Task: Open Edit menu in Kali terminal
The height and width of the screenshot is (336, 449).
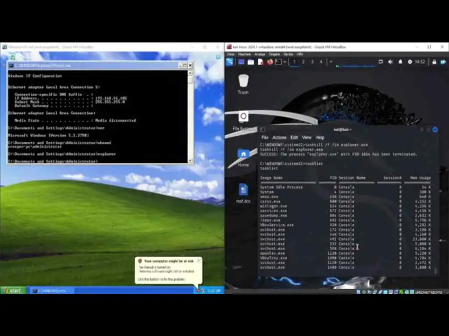Action: pos(294,137)
